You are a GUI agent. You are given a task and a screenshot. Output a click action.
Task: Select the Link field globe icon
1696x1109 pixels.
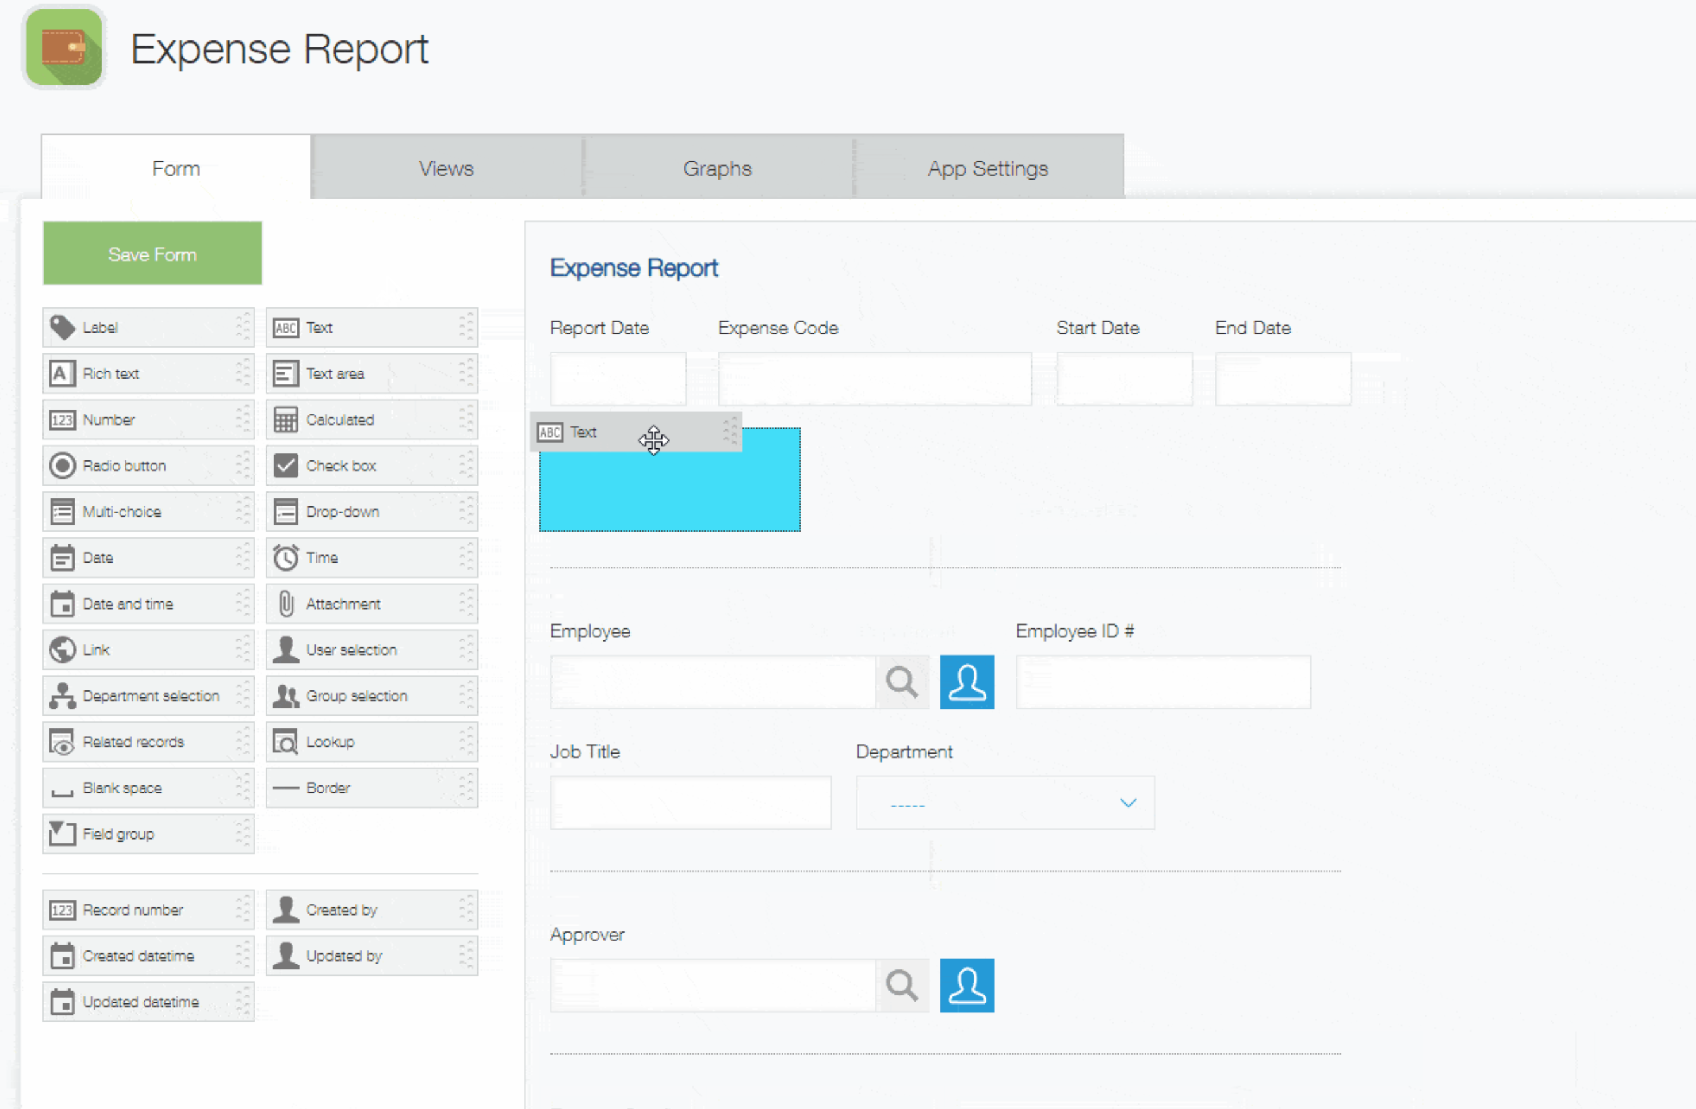62,650
